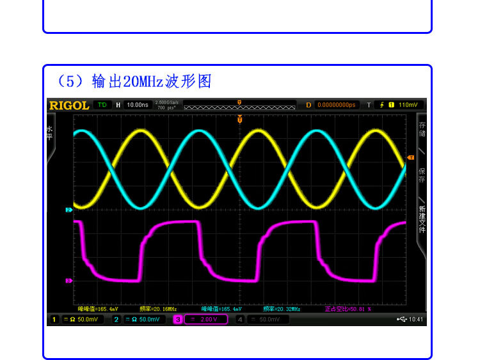Click the H horizontal label
This screenshot has height=360, width=480.
pyautogui.click(x=118, y=106)
